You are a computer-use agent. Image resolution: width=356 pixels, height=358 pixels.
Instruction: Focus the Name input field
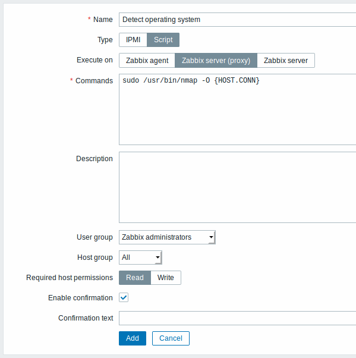pyautogui.click(x=237, y=20)
